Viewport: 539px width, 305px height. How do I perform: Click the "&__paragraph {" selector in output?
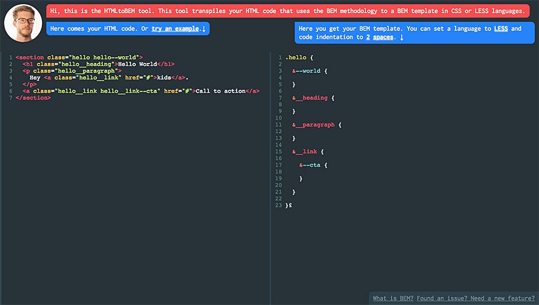(x=317, y=124)
